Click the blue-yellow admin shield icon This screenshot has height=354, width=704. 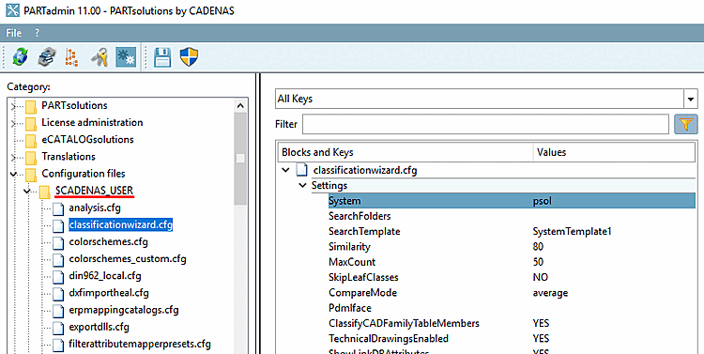[x=189, y=57]
